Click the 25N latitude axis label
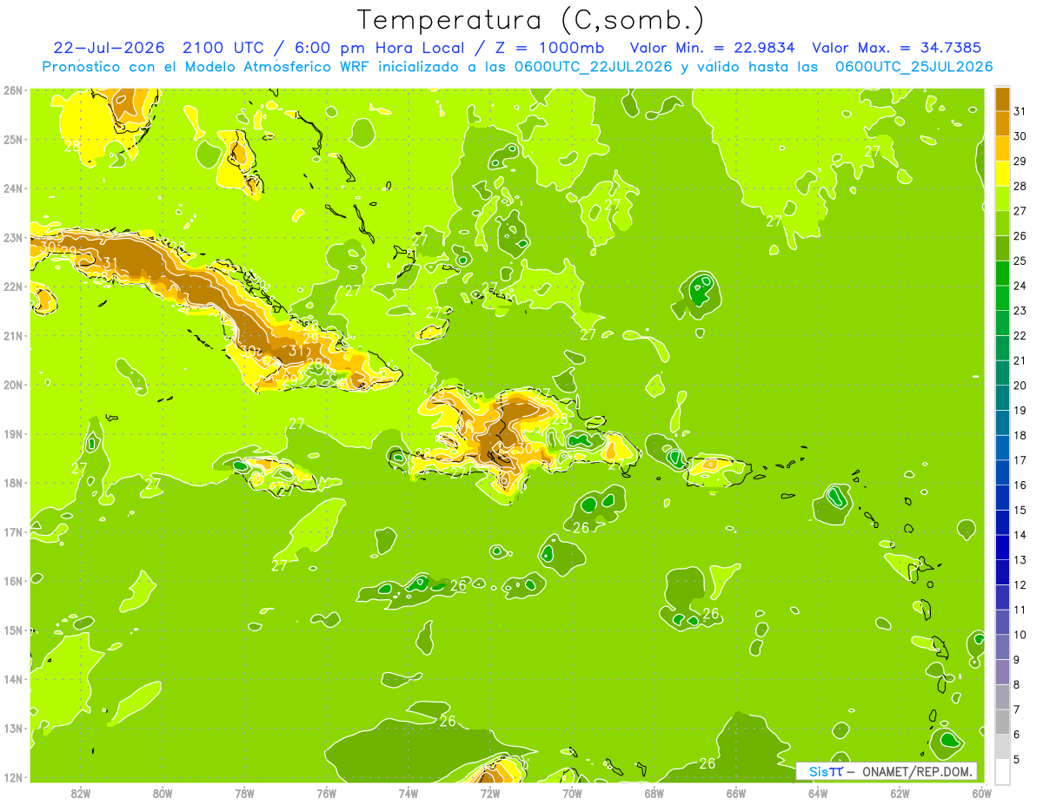Screen dimensions: 1043x805 12,139
